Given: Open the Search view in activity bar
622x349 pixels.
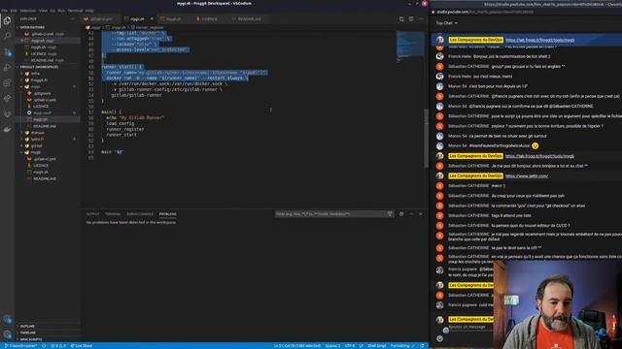Looking at the screenshot, I should pos(7,36).
